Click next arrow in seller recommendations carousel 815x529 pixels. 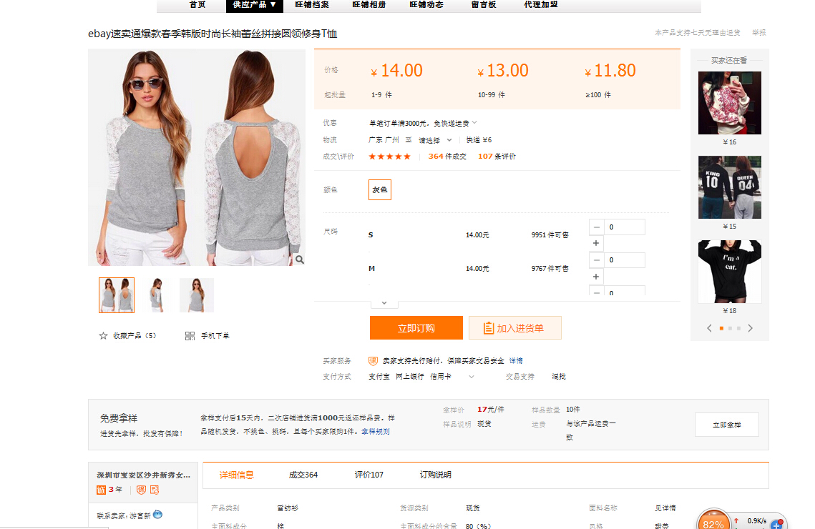(750, 328)
